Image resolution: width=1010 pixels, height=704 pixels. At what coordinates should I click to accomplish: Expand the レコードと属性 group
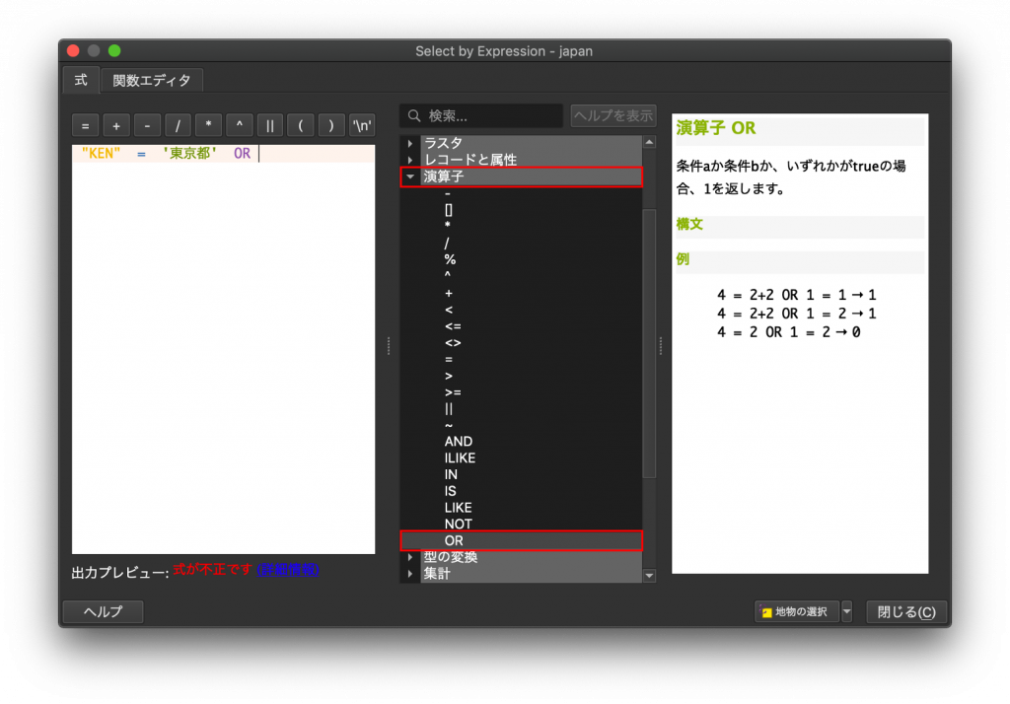click(x=410, y=160)
